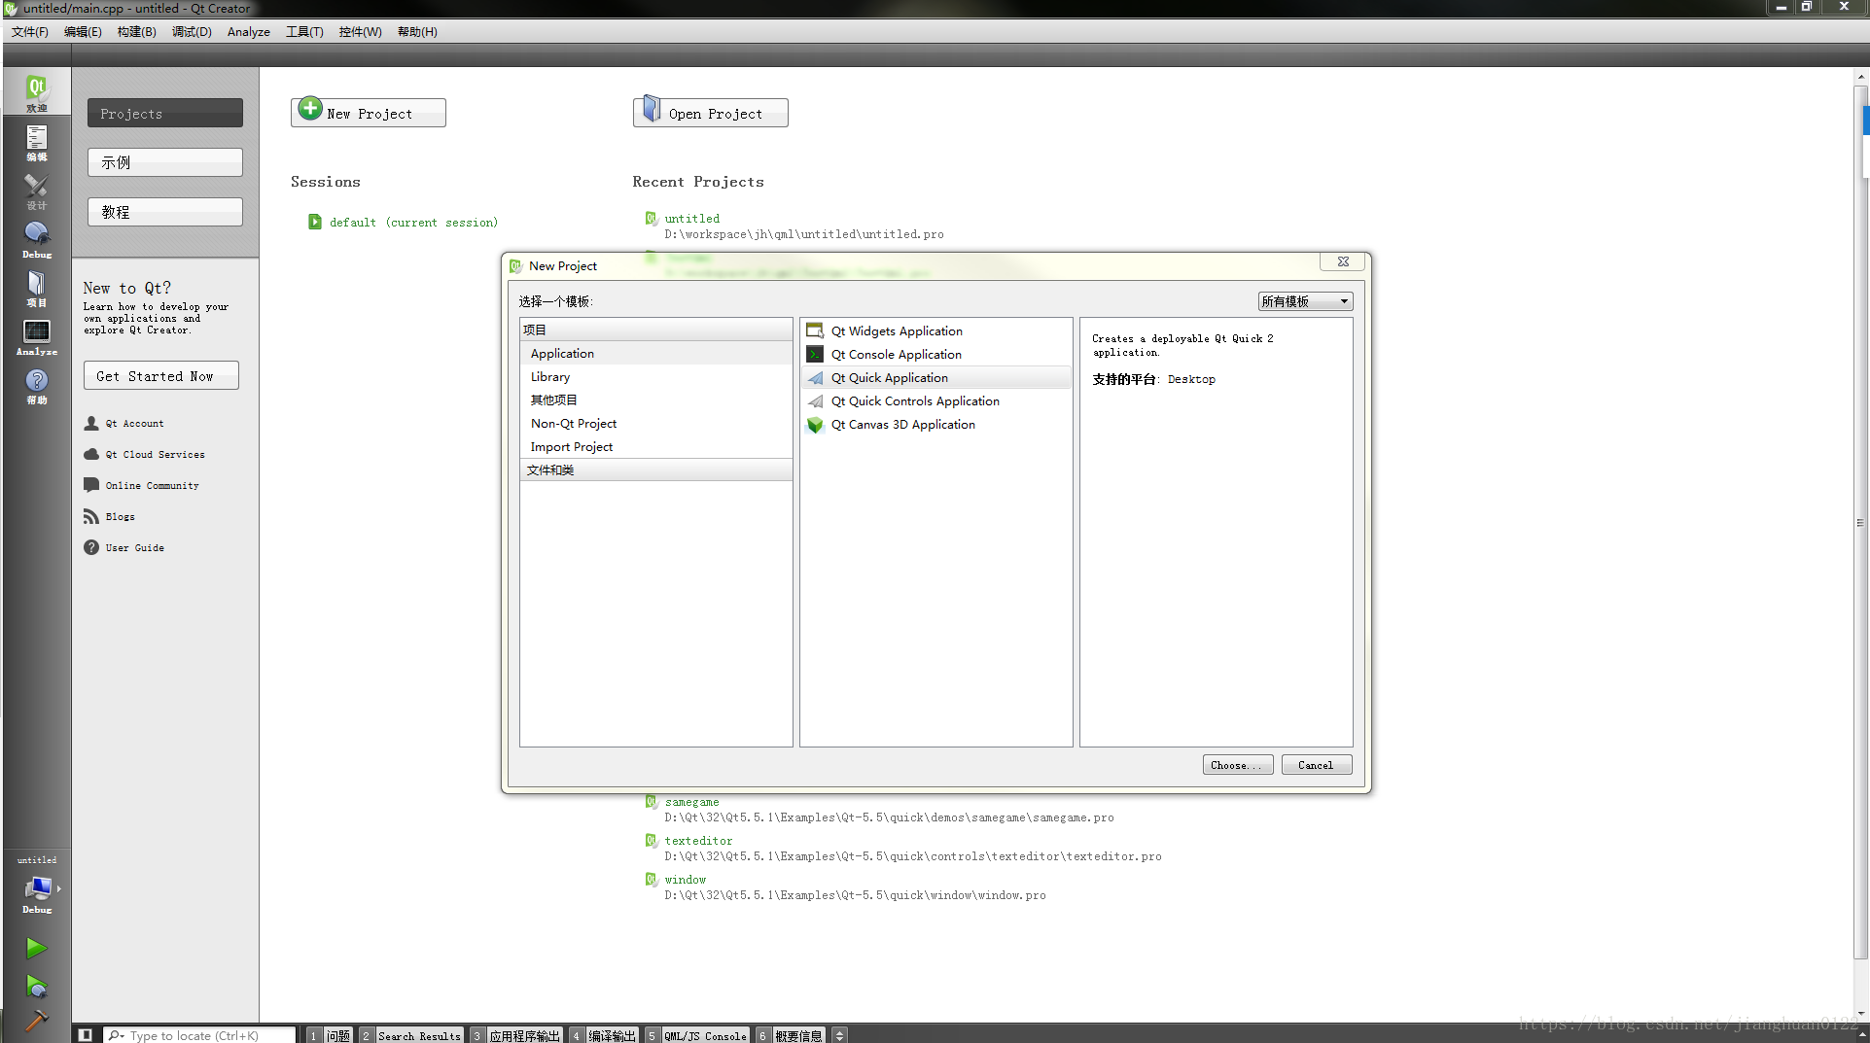1870x1043 pixels.
Task: Build project with the hammer icon
Action: tap(36, 1020)
